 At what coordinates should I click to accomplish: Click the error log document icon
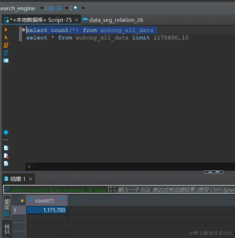pyautogui.click(x=6, y=156)
